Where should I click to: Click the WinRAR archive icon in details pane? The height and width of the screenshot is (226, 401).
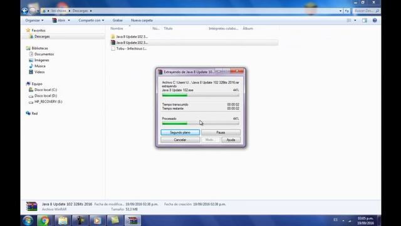(x=32, y=207)
